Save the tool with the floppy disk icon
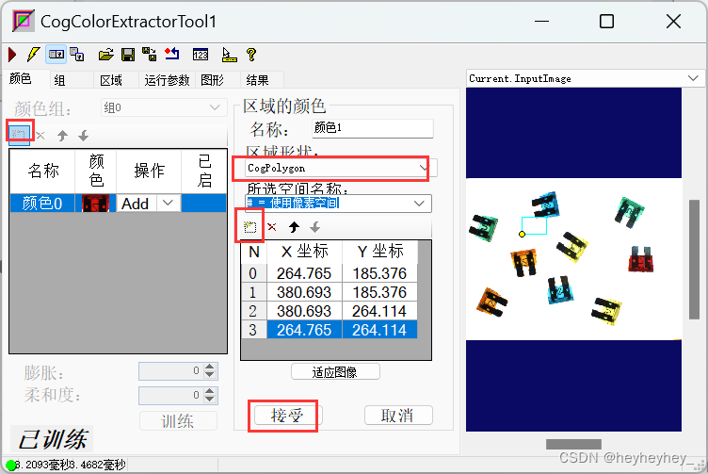708x474 pixels. (x=128, y=55)
